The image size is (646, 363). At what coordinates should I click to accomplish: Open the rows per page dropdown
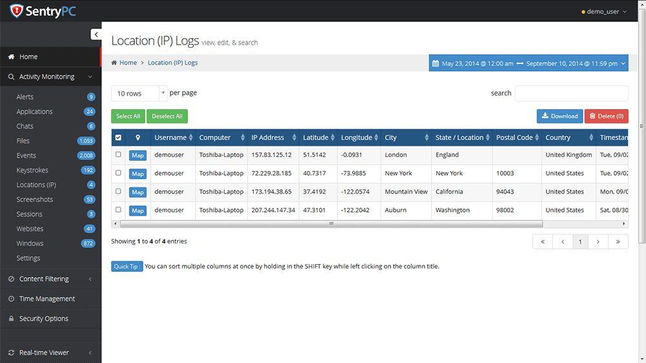139,94
